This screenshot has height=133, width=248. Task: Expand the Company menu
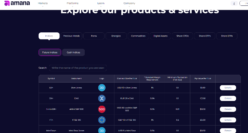129,3
